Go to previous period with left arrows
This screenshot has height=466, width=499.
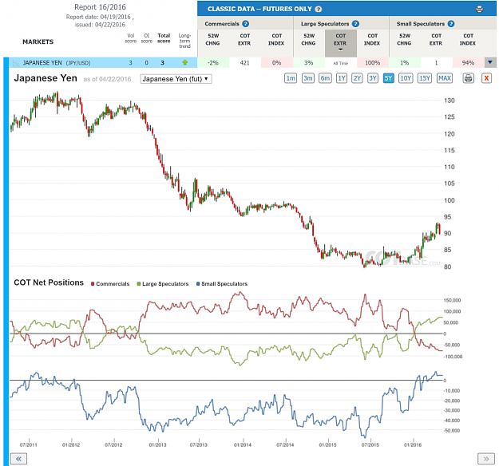click(19, 459)
